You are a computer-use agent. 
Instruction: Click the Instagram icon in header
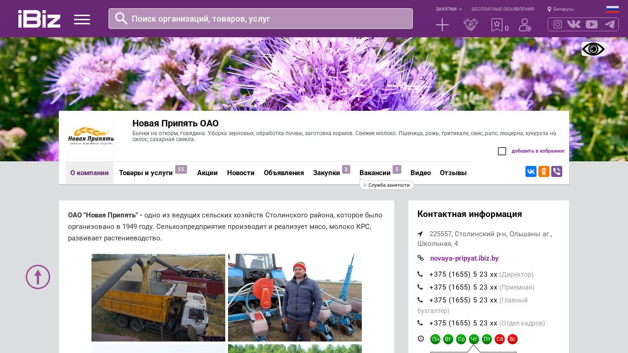point(558,24)
